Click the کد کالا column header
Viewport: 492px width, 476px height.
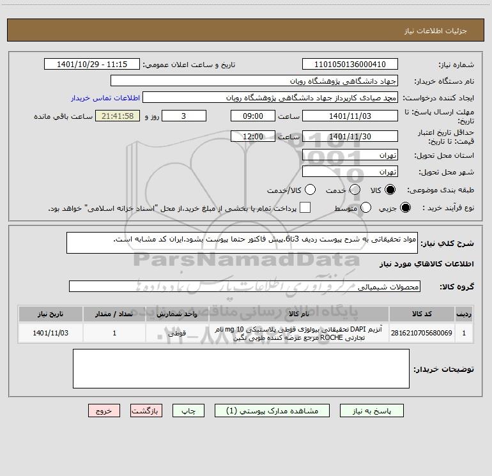[x=422, y=314]
